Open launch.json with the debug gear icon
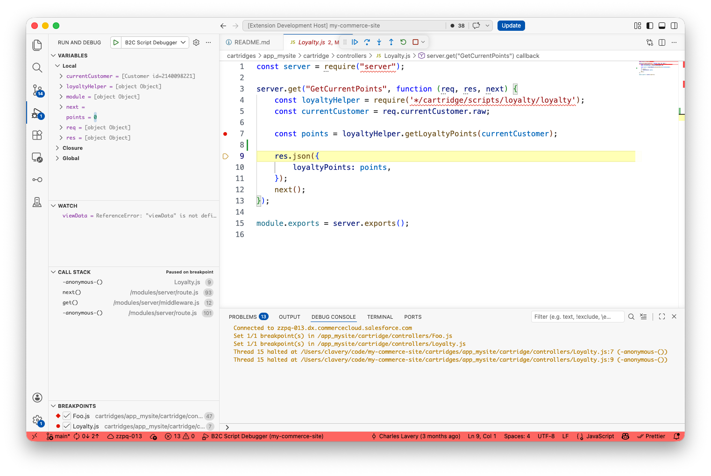711x476 pixels. 196,42
